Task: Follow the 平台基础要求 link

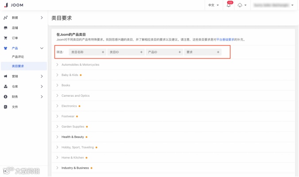Action: pos(225,39)
